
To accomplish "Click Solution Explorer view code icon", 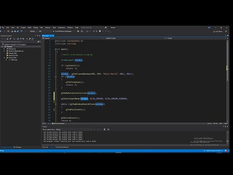I will [x=27, y=39].
